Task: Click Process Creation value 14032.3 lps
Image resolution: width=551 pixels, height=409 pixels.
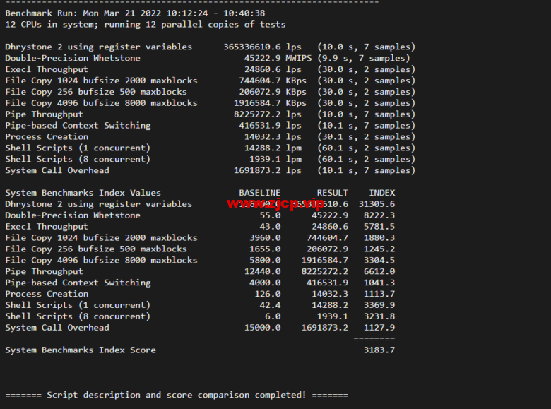Action: (273, 137)
